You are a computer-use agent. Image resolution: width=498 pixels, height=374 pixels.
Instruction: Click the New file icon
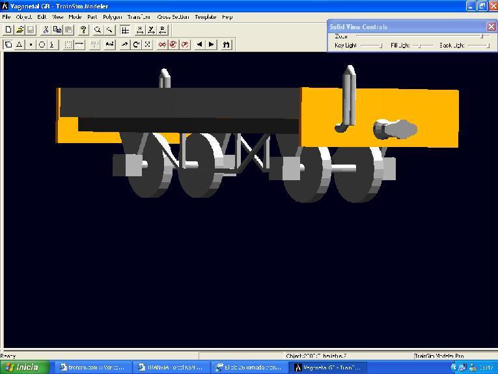click(x=8, y=30)
